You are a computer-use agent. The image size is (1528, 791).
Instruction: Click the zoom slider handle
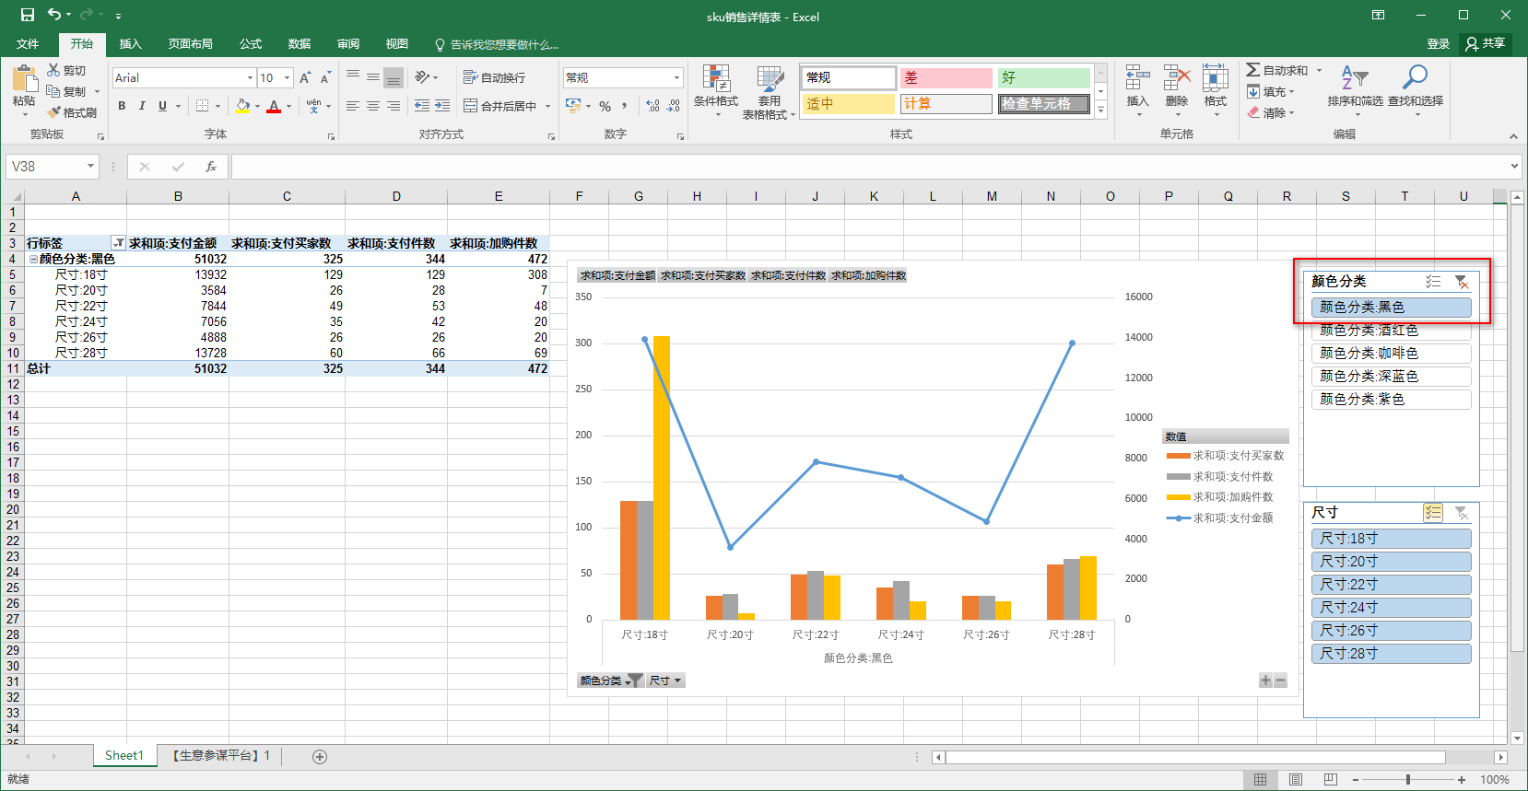[1407, 780]
